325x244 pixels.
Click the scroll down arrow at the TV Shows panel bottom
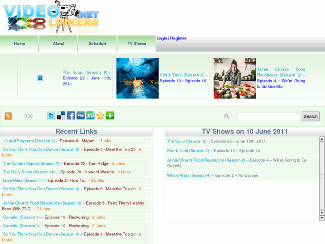pos(322,218)
